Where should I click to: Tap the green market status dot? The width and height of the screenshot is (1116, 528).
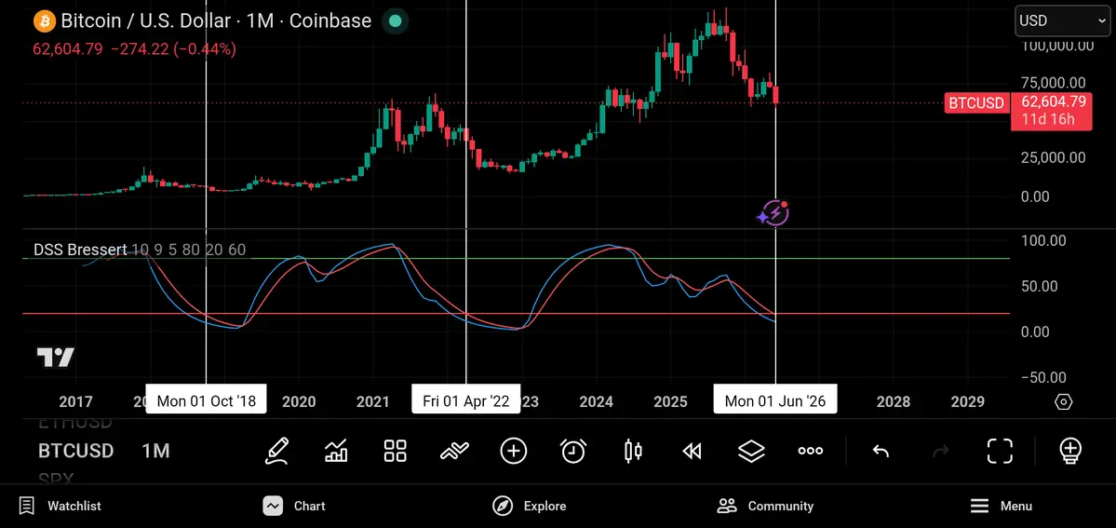(x=395, y=20)
